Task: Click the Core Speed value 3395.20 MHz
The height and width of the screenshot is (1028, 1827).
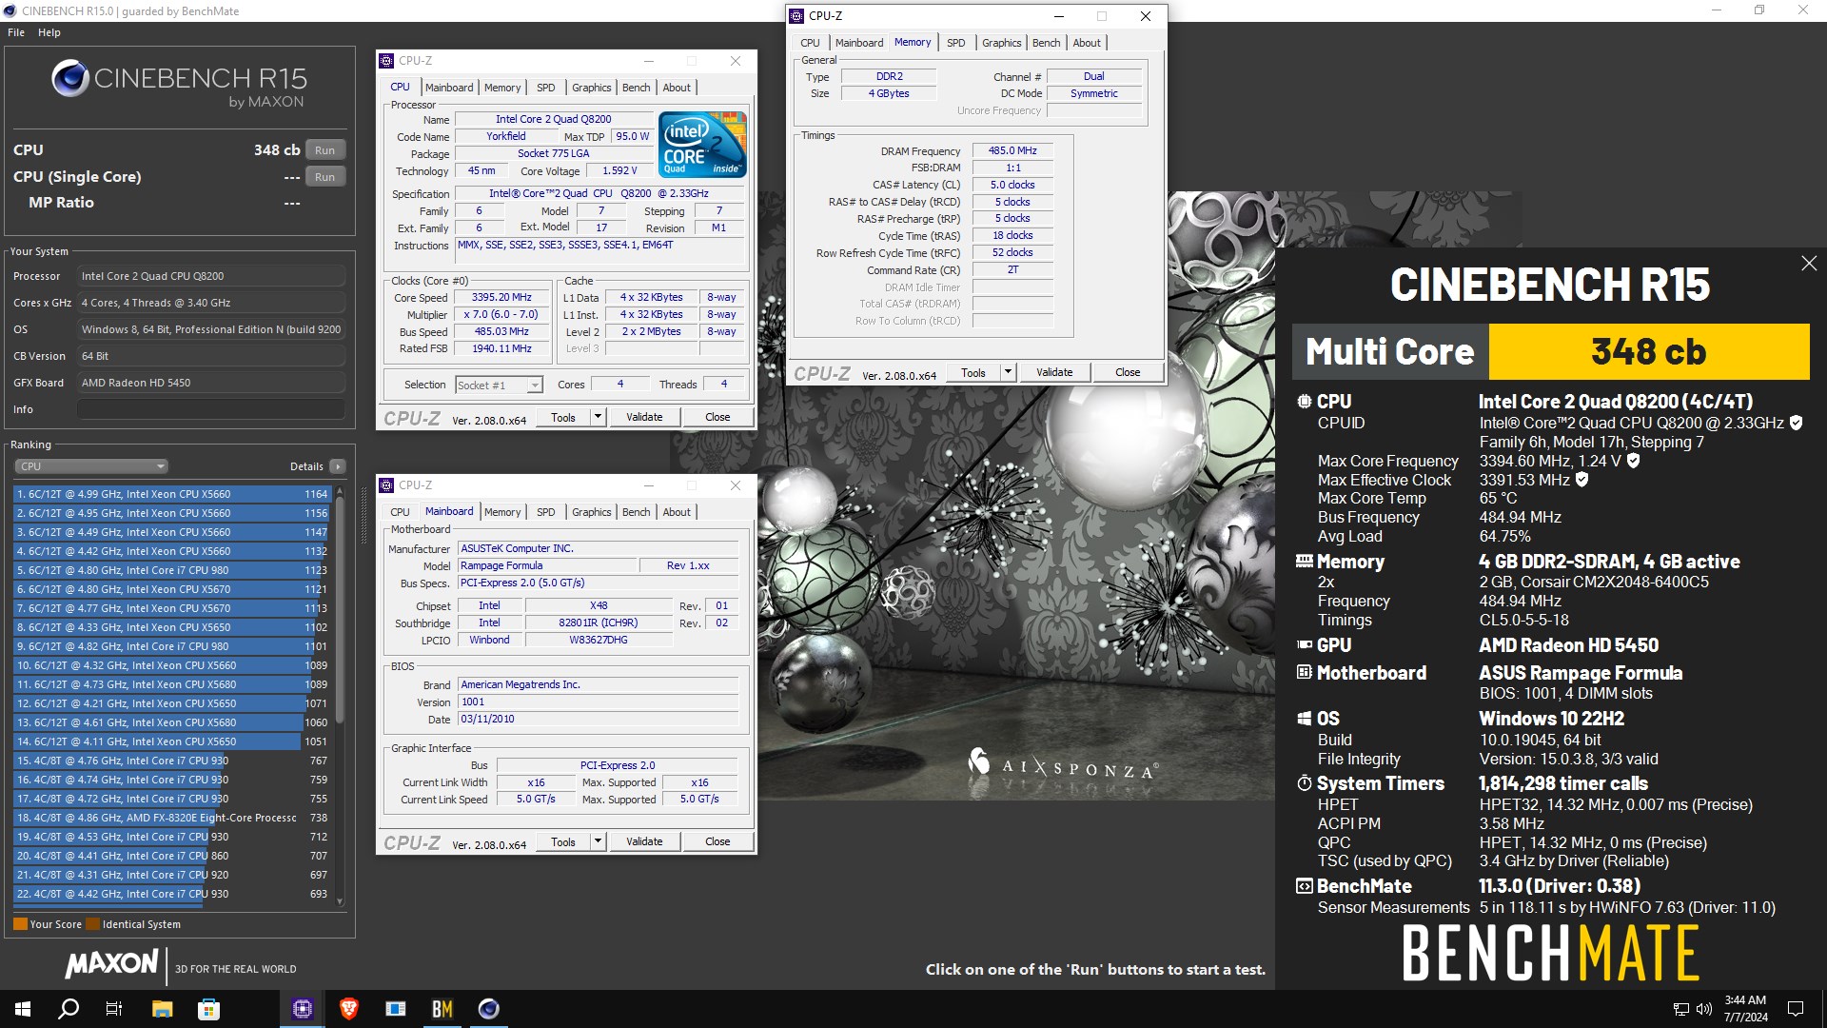Action: click(501, 298)
